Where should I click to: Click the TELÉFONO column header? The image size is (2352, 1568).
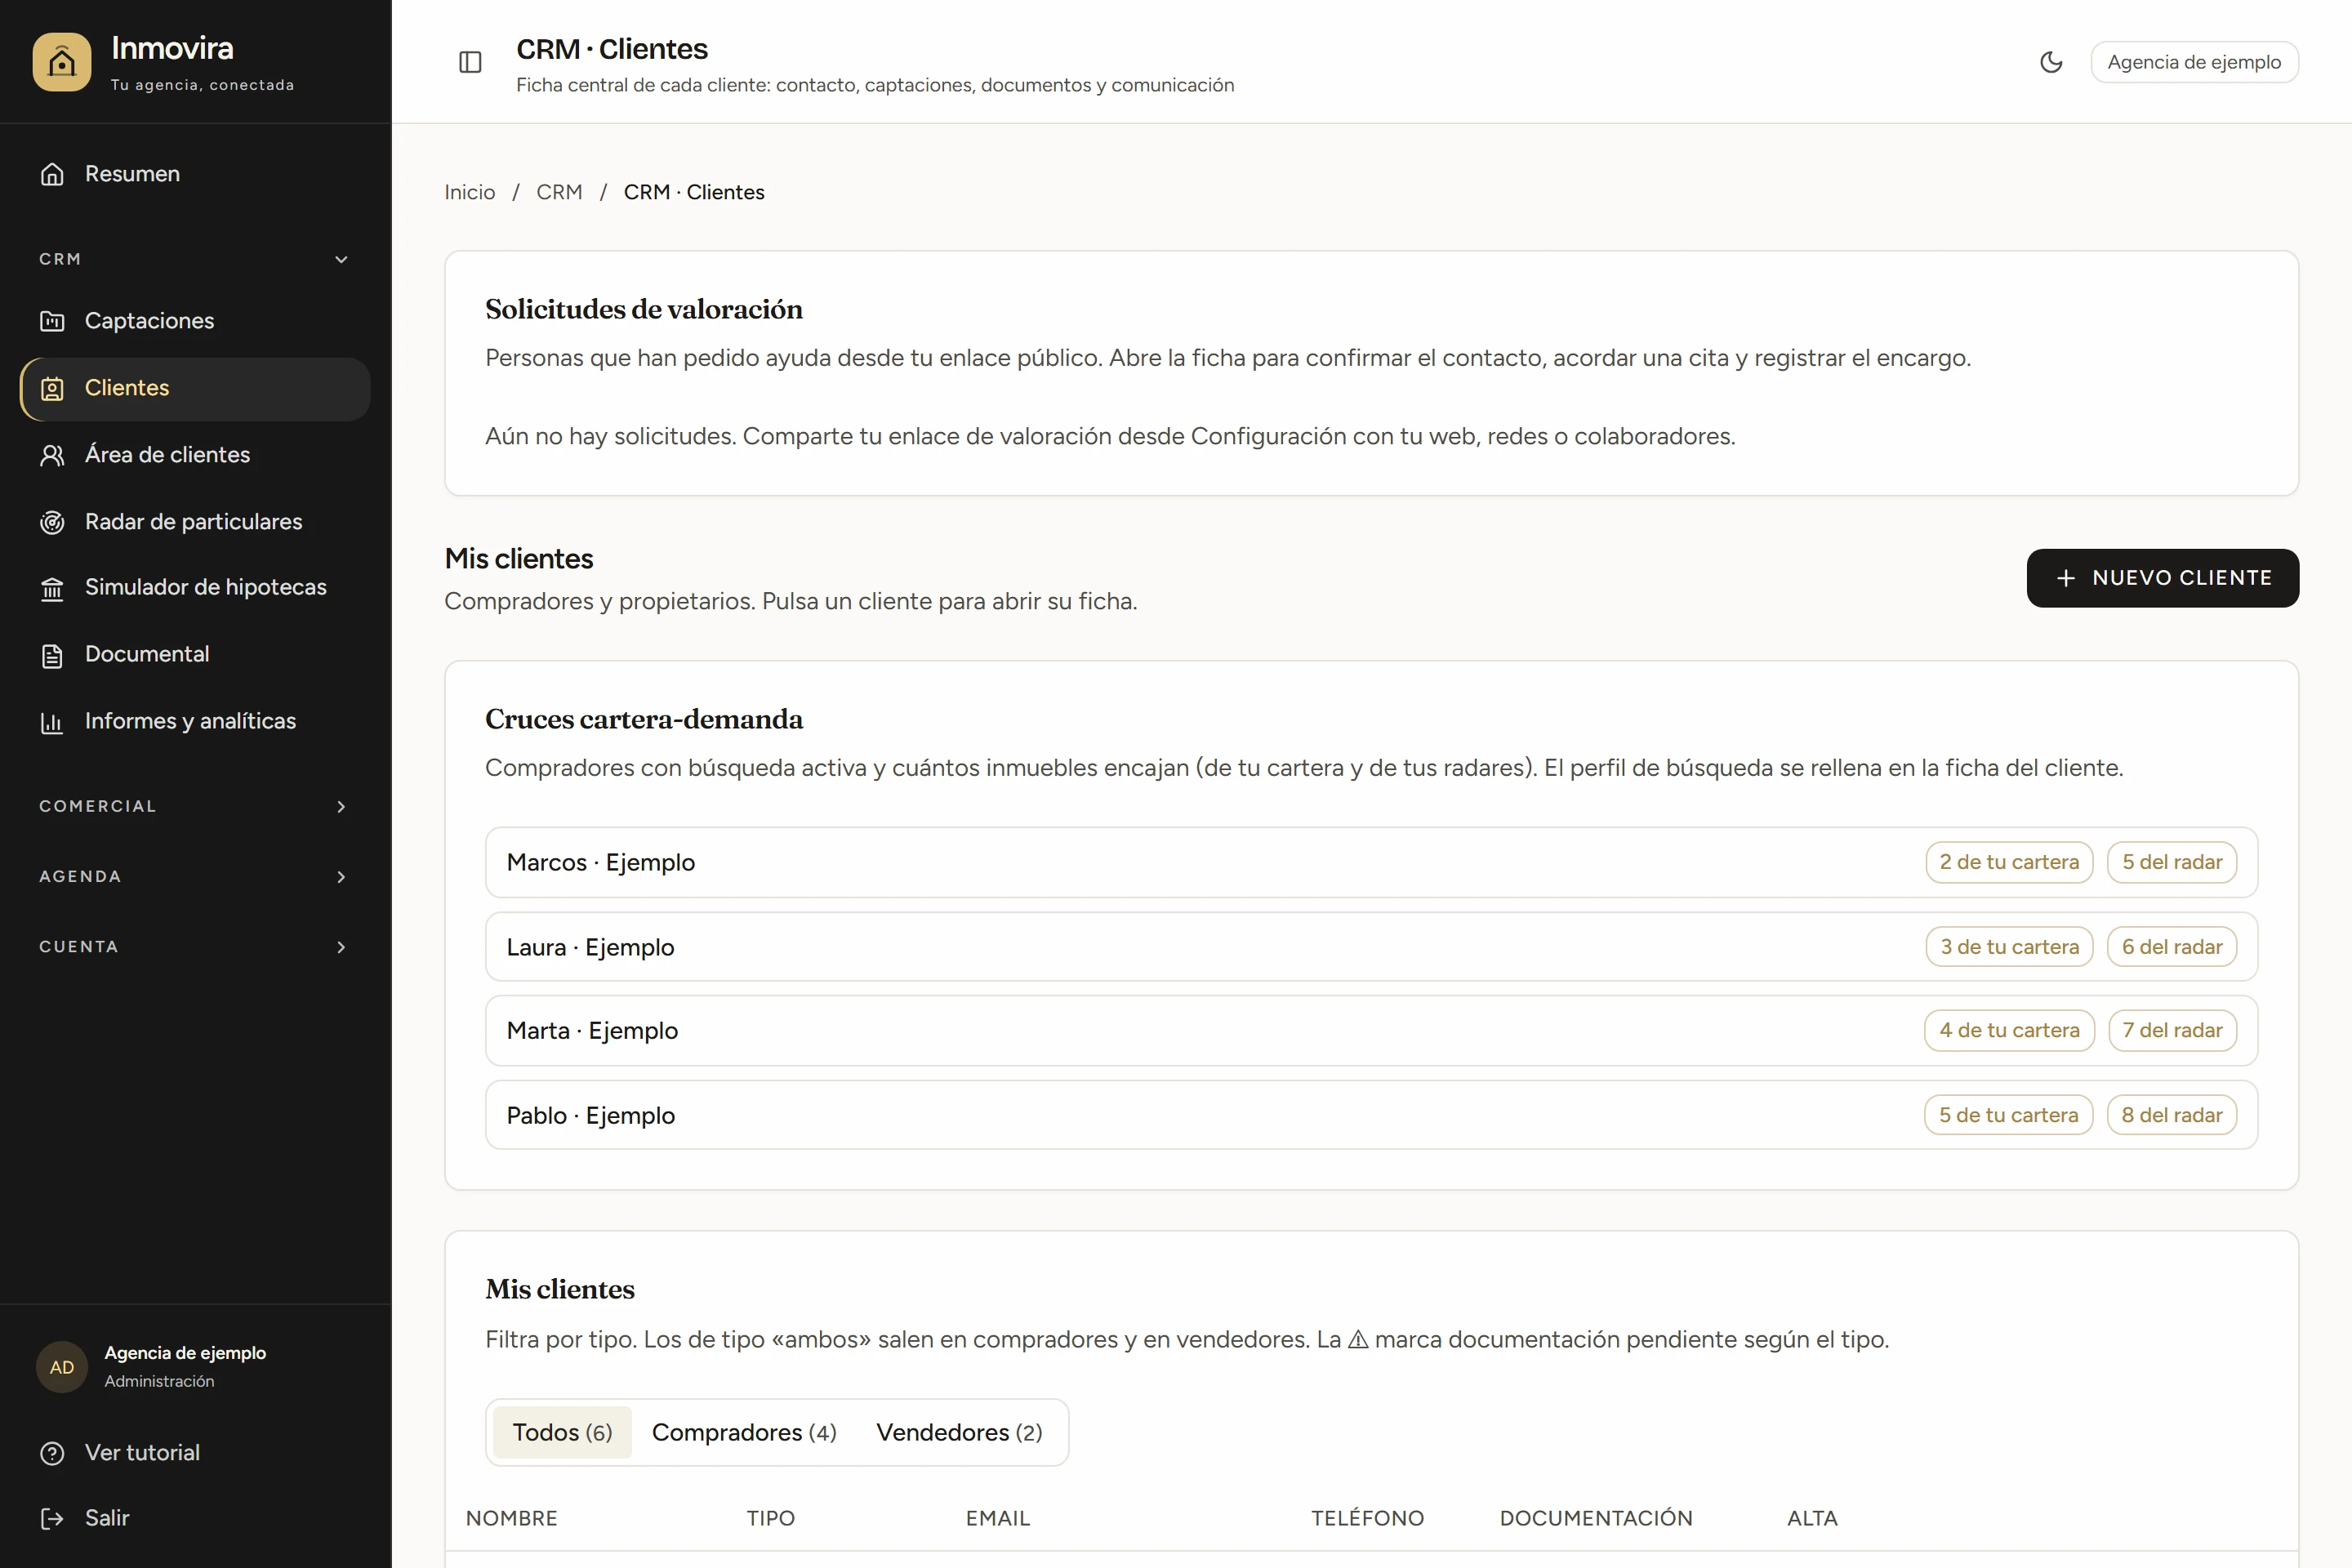pos(1367,1518)
